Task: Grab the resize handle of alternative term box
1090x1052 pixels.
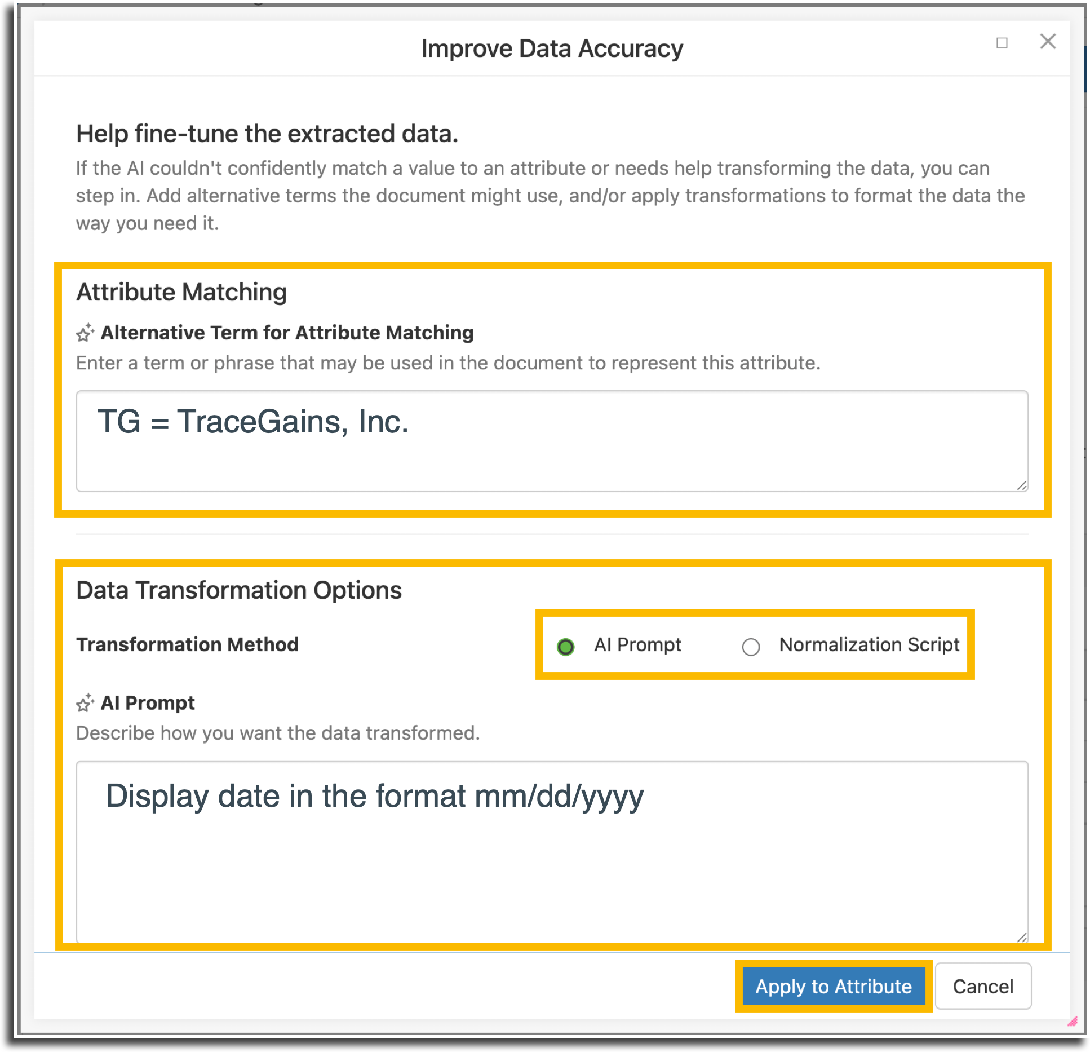Action: pos(1022,485)
